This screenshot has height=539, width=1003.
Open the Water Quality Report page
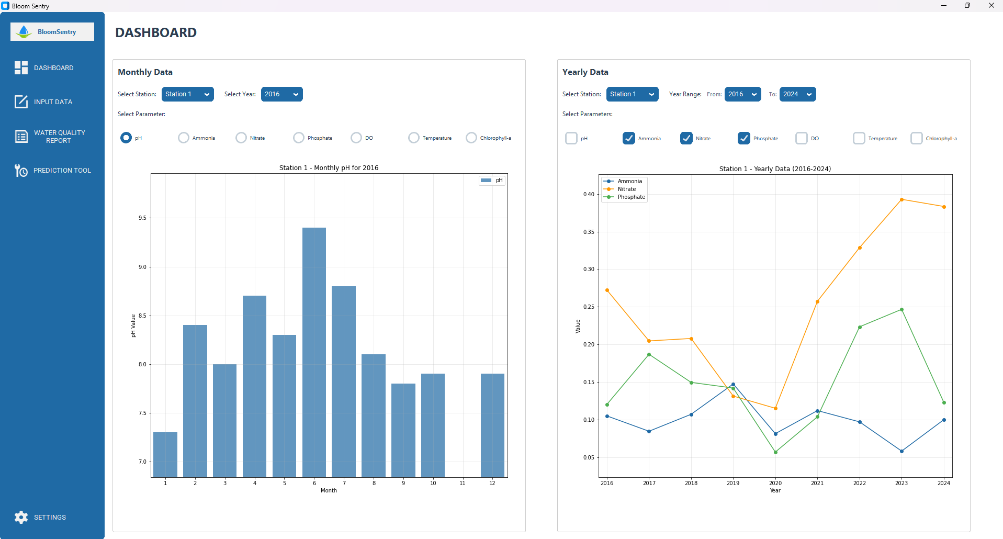tap(59, 137)
